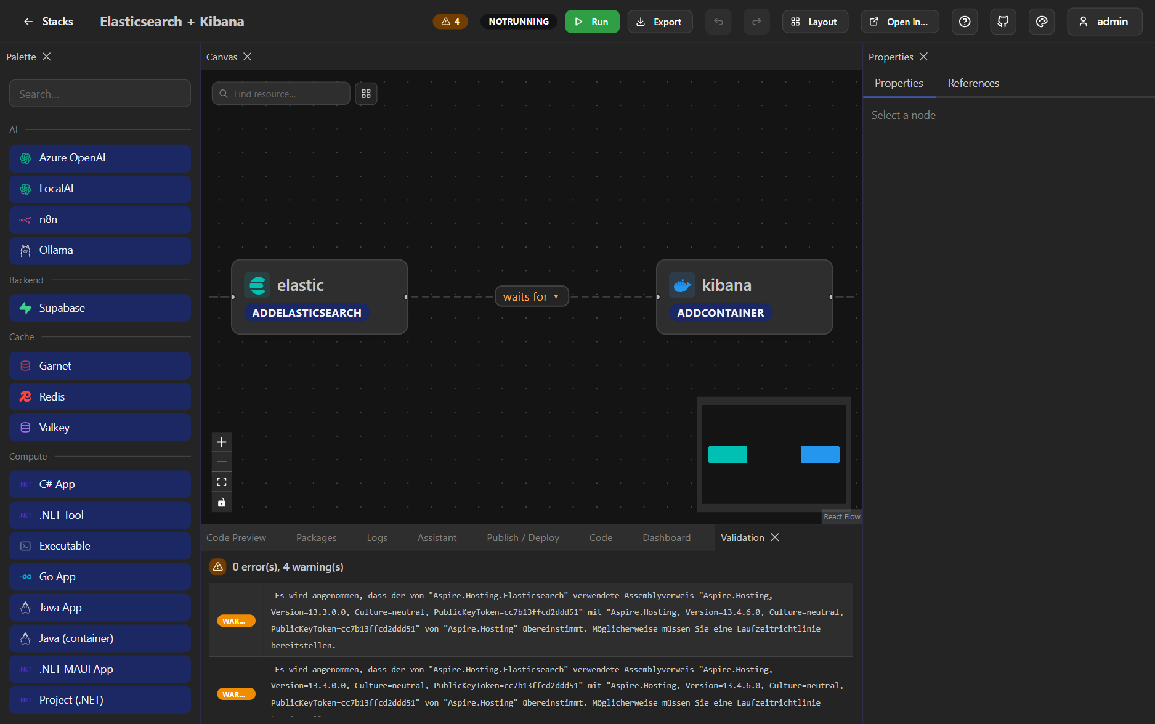
Task: Open the admin user menu
Action: click(1104, 22)
